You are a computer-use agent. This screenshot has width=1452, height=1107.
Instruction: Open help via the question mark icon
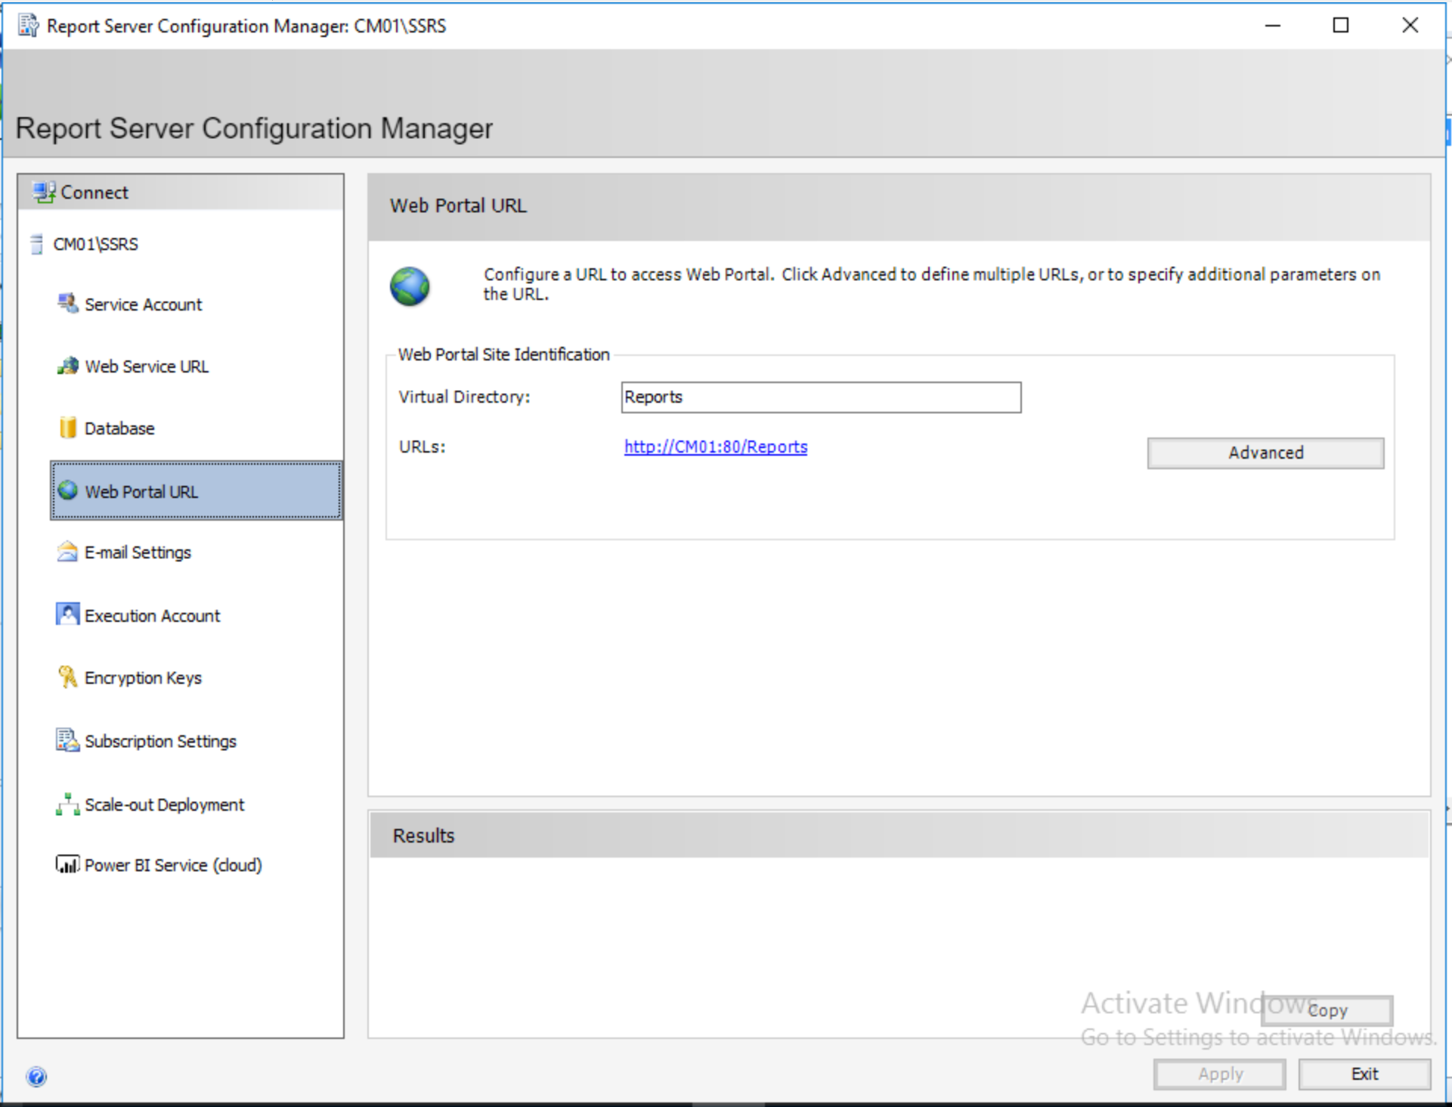(x=36, y=1076)
